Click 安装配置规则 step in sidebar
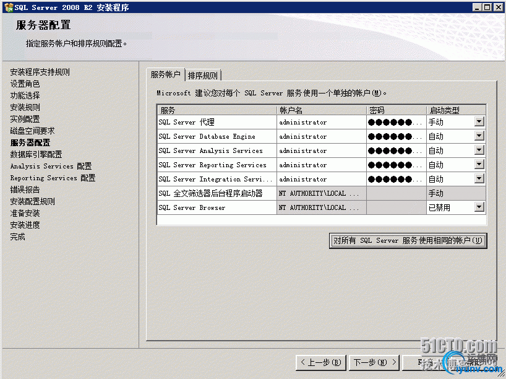Viewport: 506px width, 379px height. pyautogui.click(x=32, y=201)
